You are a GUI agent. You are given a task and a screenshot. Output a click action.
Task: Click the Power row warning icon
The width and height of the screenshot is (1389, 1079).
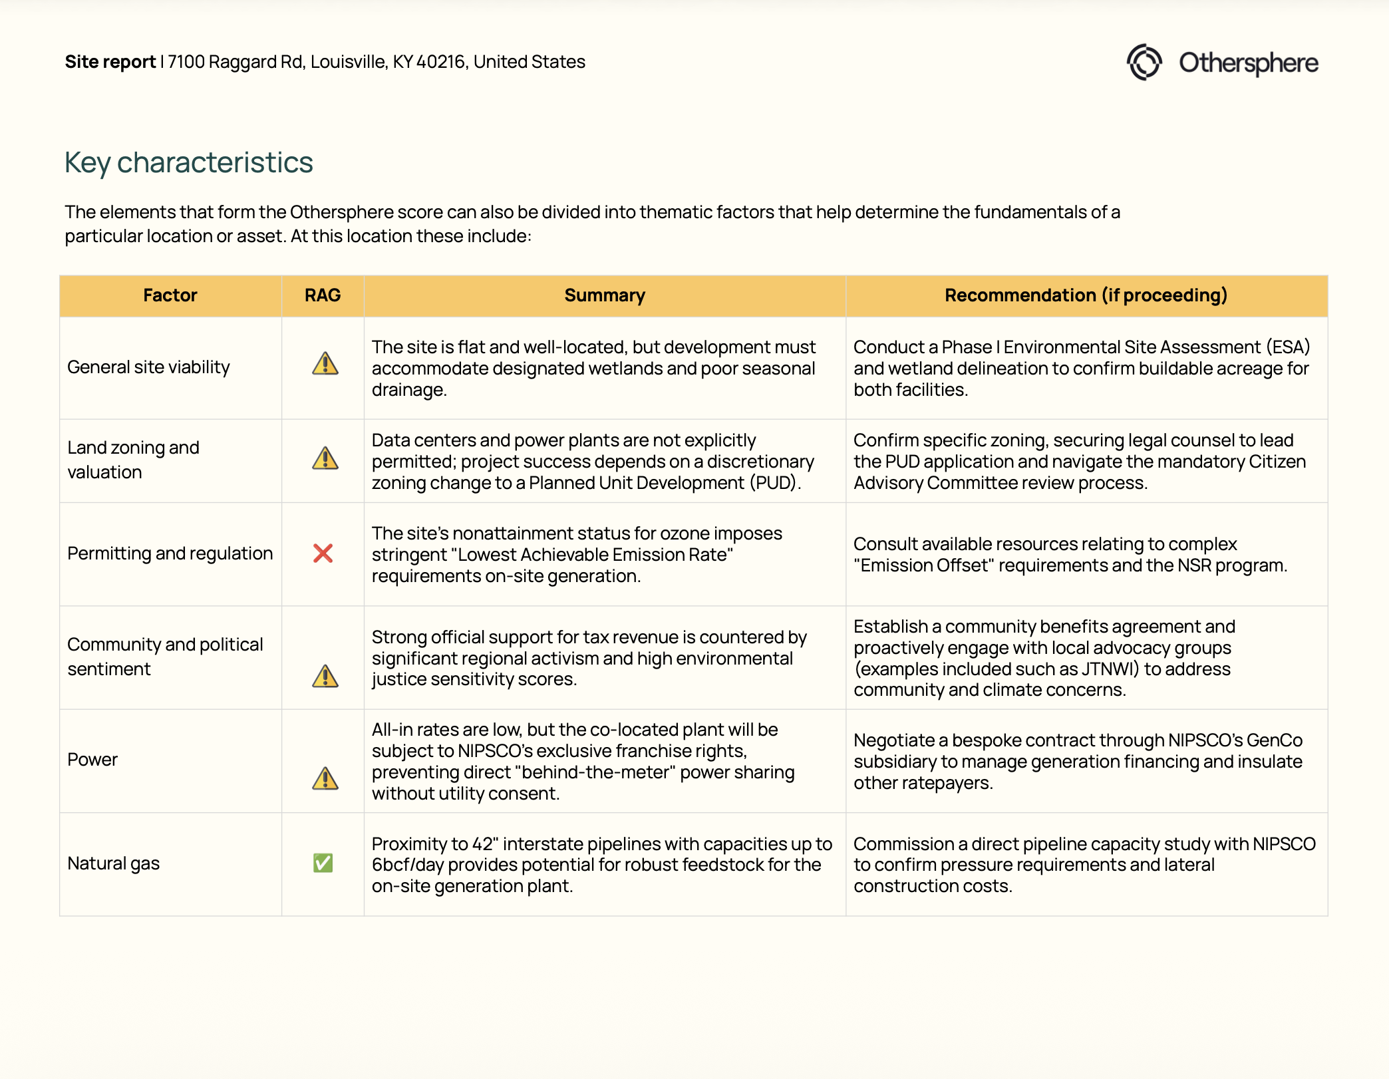point(325,779)
